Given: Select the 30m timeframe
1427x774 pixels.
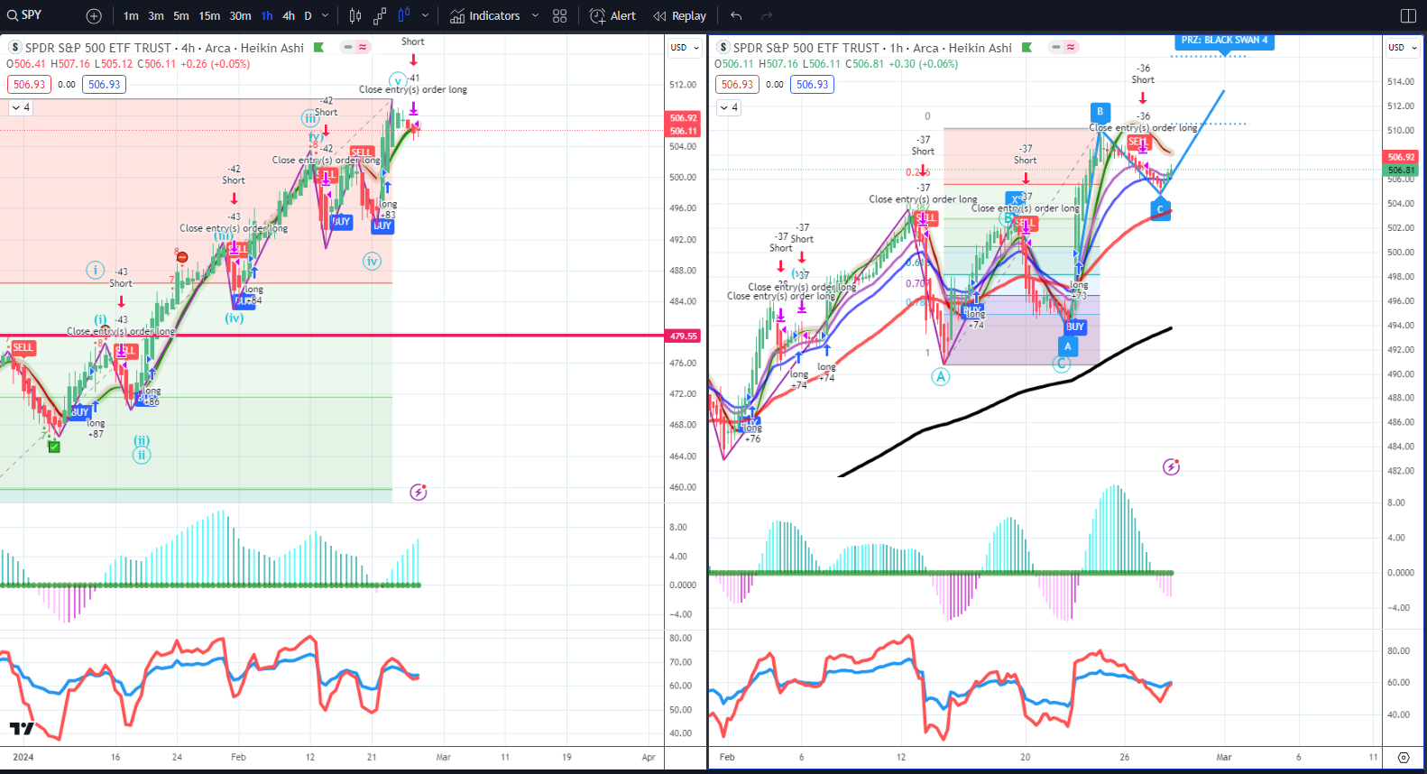Looking at the screenshot, I should tap(240, 15).
